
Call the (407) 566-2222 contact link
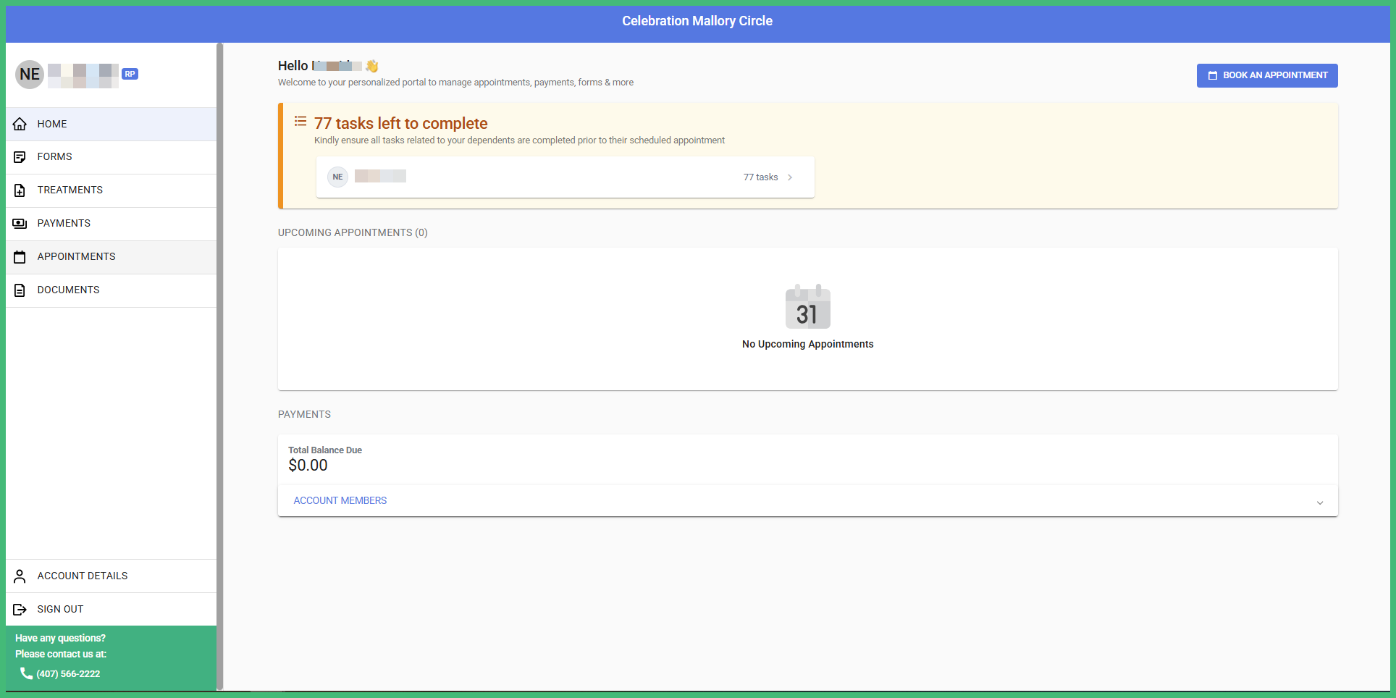[67, 673]
